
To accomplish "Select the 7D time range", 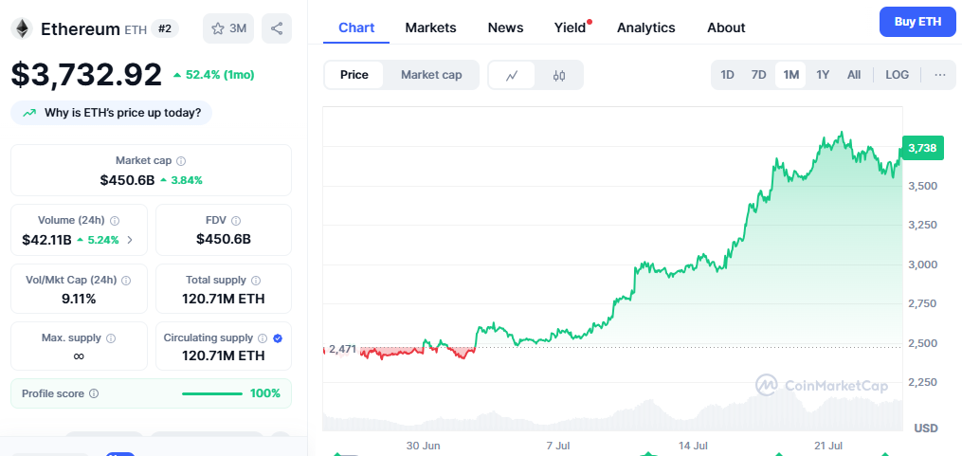I will 759,75.
